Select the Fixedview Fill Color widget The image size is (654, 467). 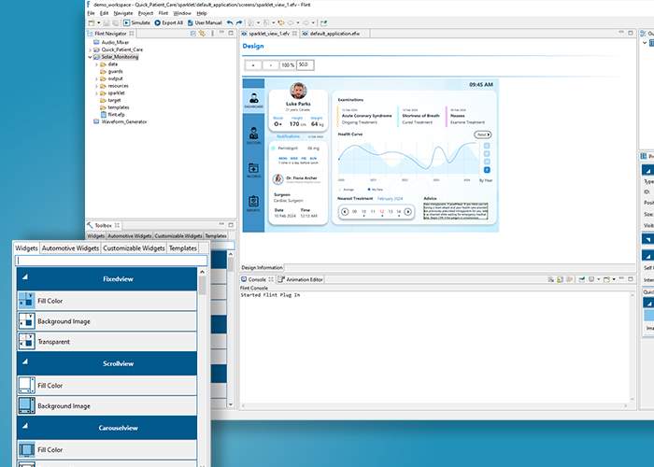point(107,300)
